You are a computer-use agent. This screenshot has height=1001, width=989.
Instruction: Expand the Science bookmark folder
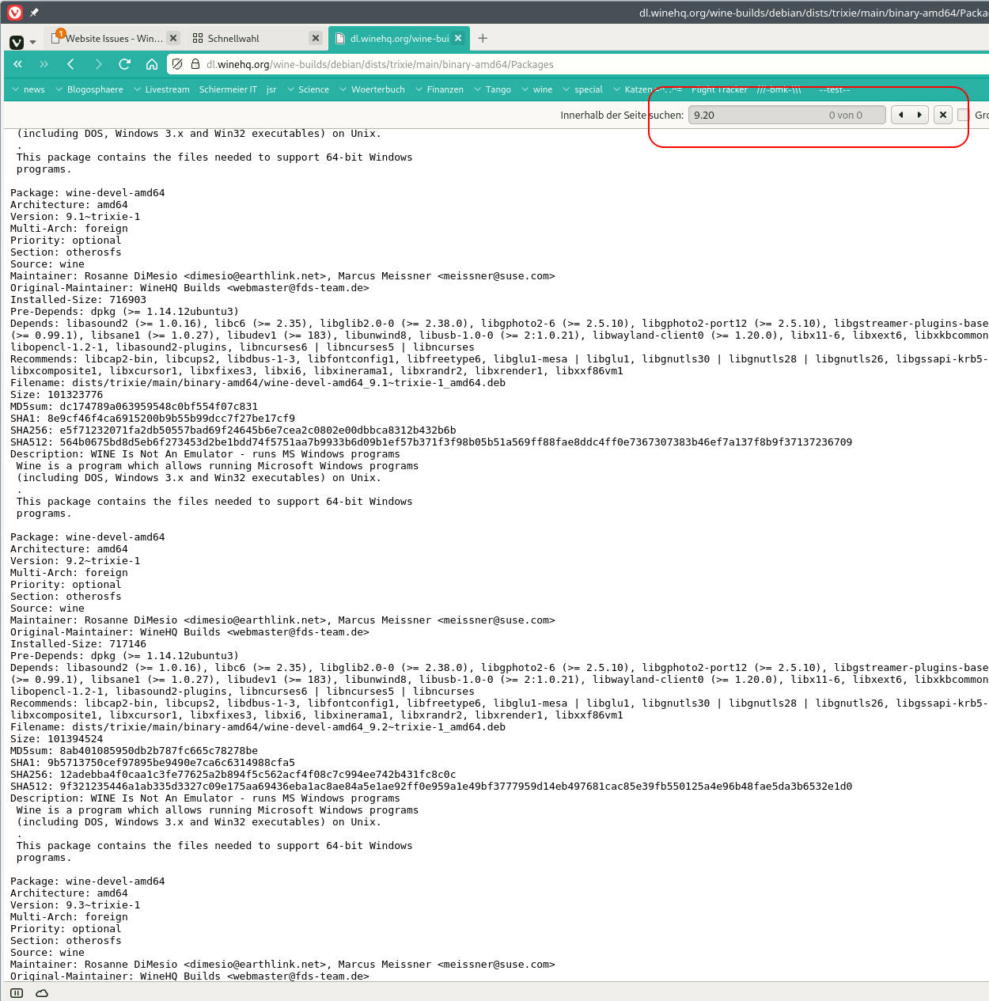308,89
